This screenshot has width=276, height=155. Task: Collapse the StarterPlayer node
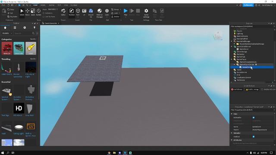tap(232, 59)
